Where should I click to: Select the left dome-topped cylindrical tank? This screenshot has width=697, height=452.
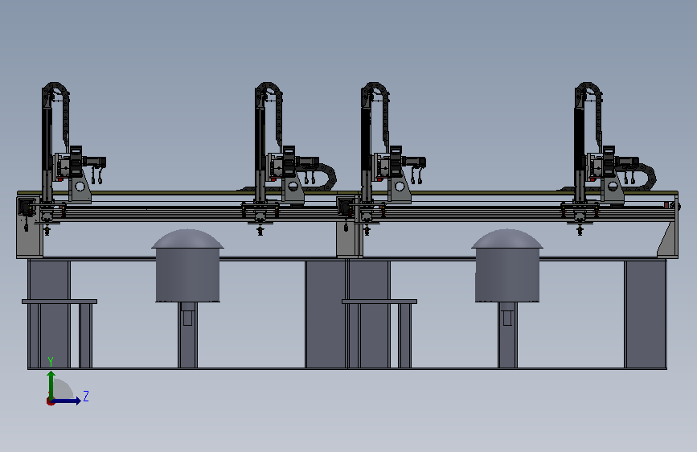187,265
